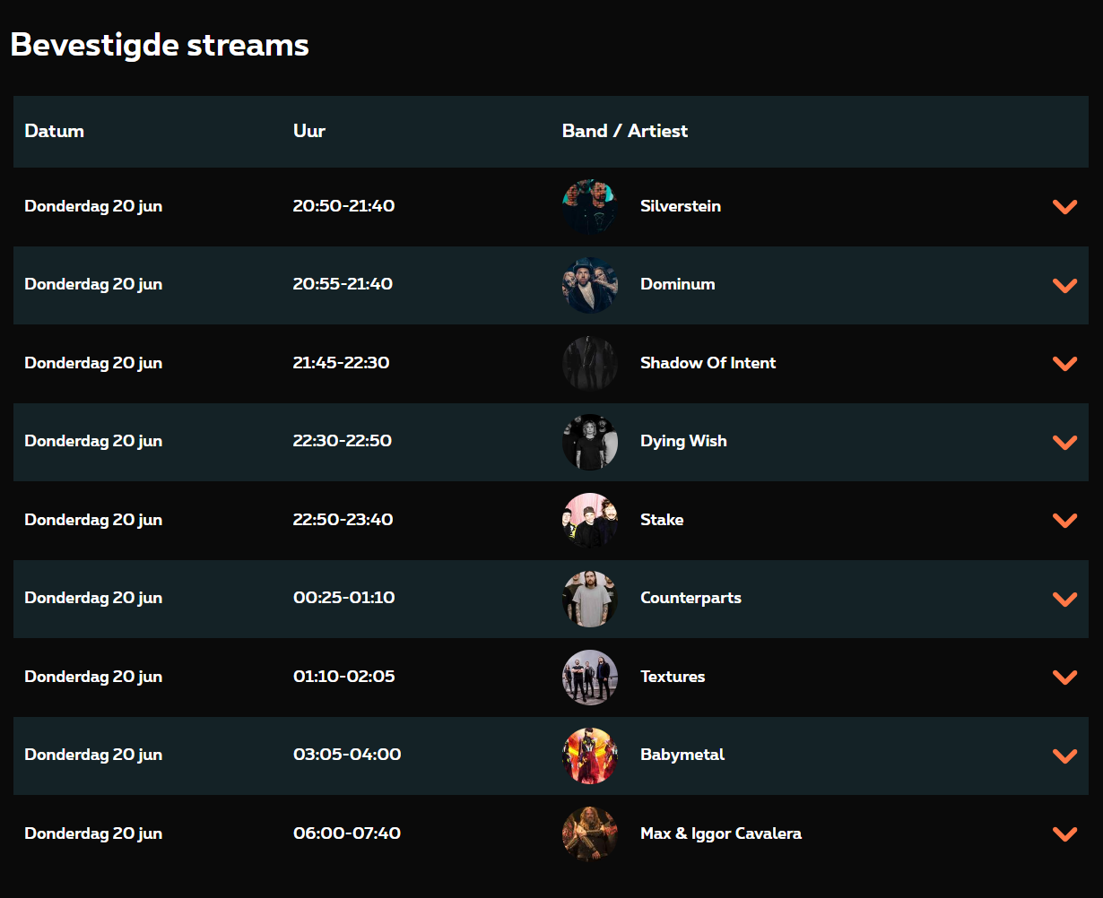Click the Stake band thumbnail
Screen dimensions: 1103x898
pyautogui.click(x=590, y=520)
